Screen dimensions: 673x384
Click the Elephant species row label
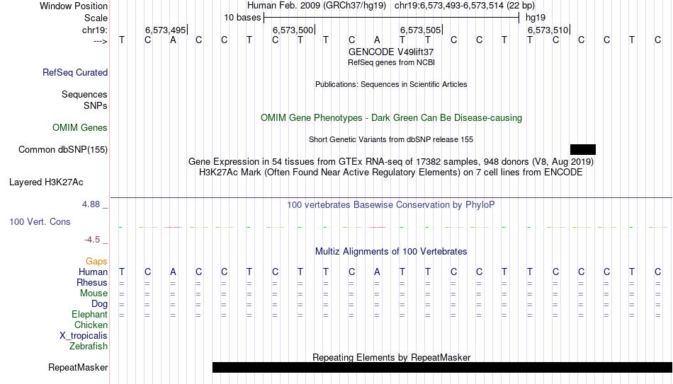pyautogui.click(x=89, y=315)
